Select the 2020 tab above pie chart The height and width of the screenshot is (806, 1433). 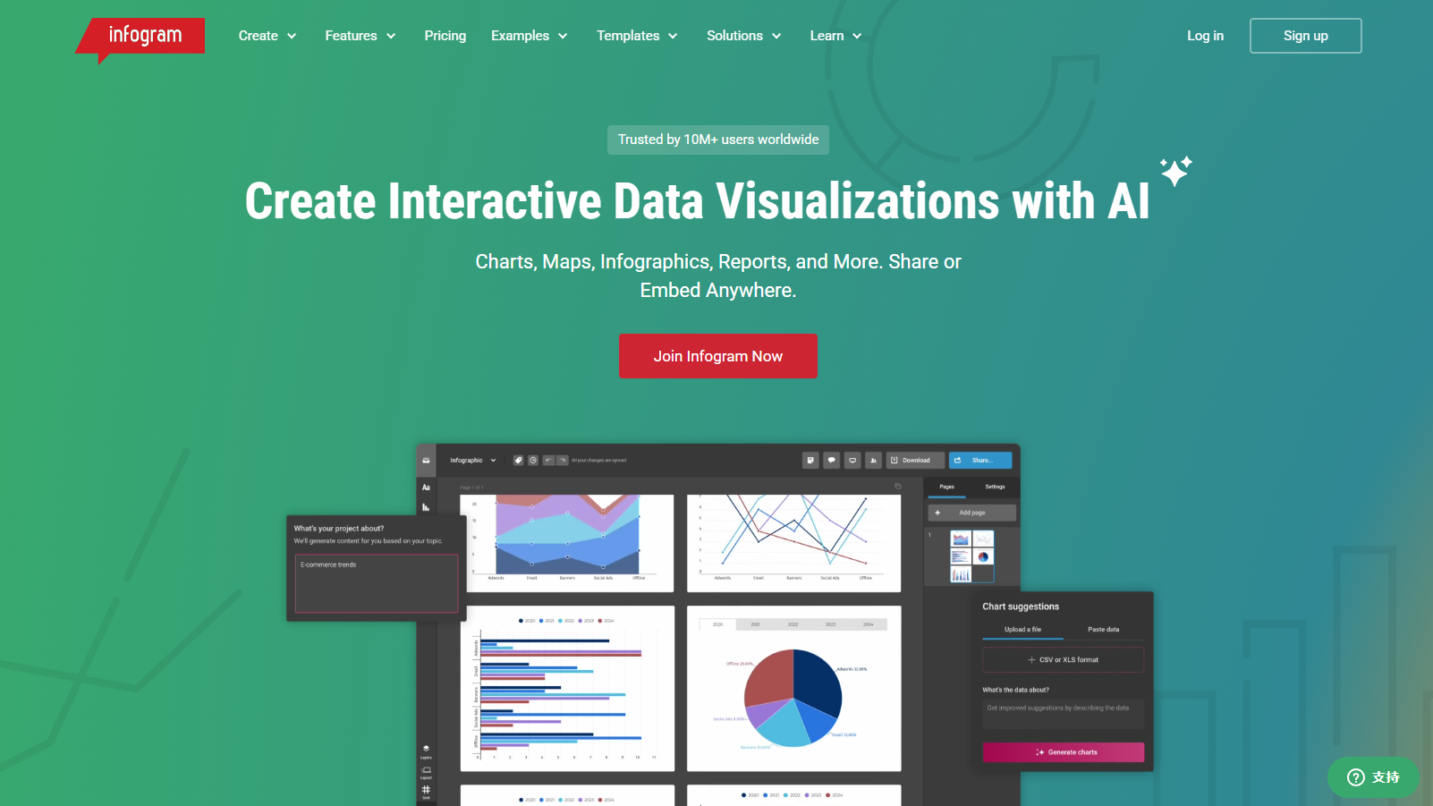717,624
